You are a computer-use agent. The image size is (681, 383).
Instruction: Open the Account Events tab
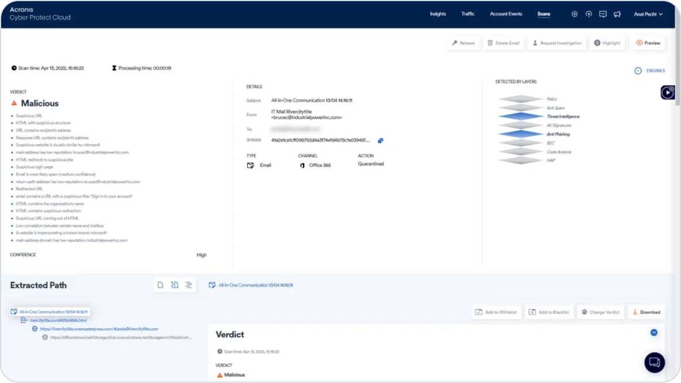pos(506,14)
